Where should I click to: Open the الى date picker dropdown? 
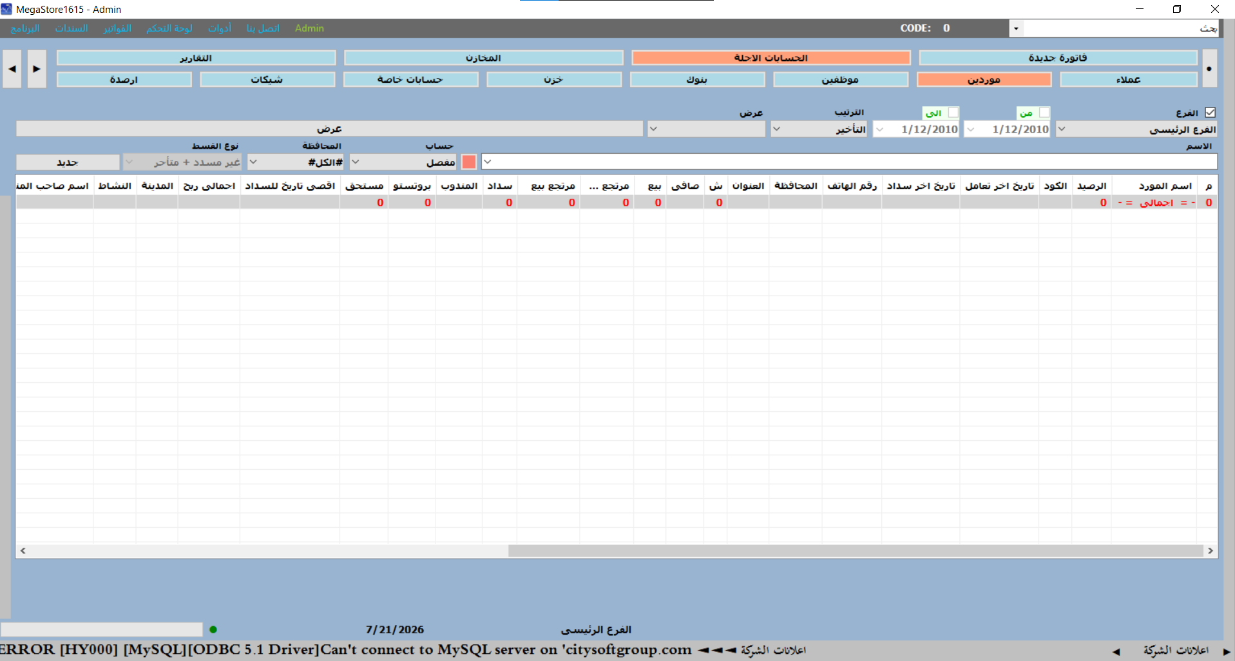click(879, 129)
